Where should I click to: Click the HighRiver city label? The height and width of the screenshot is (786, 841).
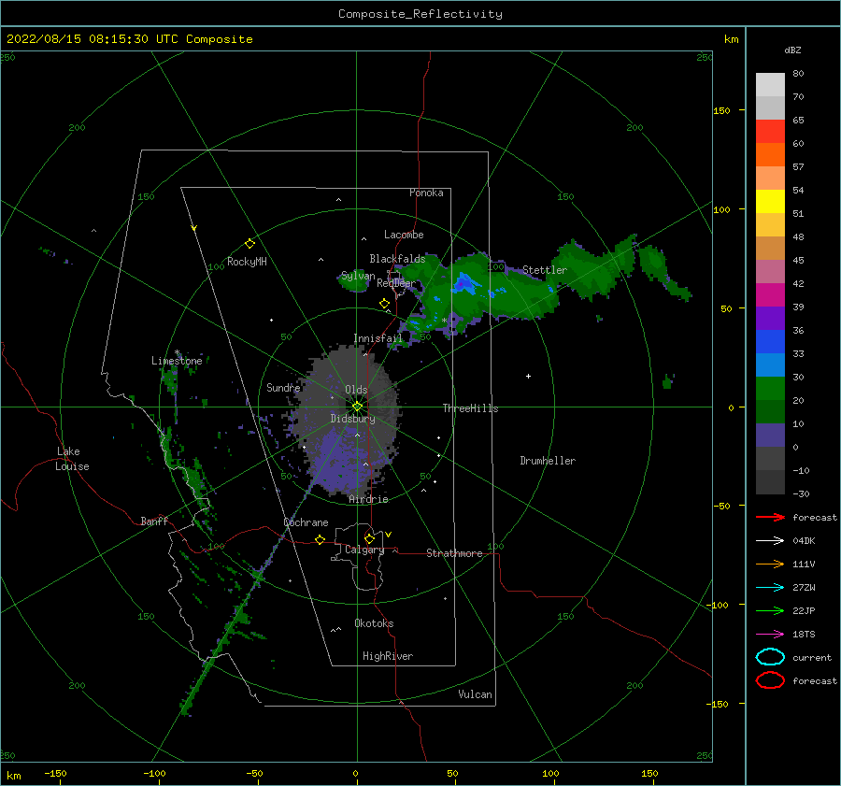tap(388, 656)
